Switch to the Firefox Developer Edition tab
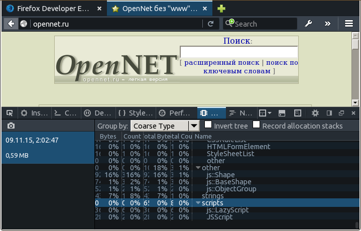 tap(53, 9)
